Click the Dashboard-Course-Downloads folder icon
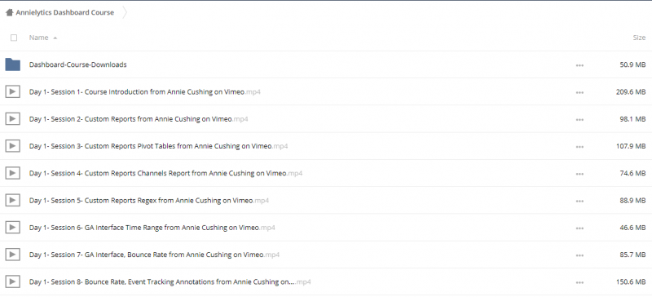Screen dimensions: 652x297 point(13,64)
